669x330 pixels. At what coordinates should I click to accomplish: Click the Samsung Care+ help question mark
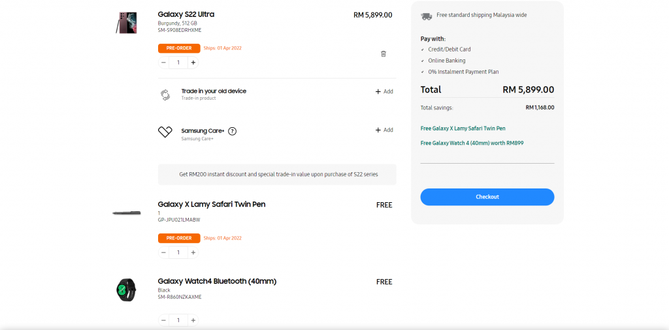click(x=232, y=131)
